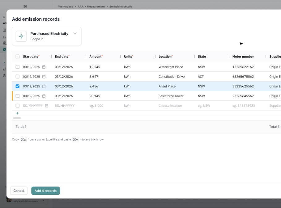Click the Amount field showing eg. 6,000

[x=96, y=105]
